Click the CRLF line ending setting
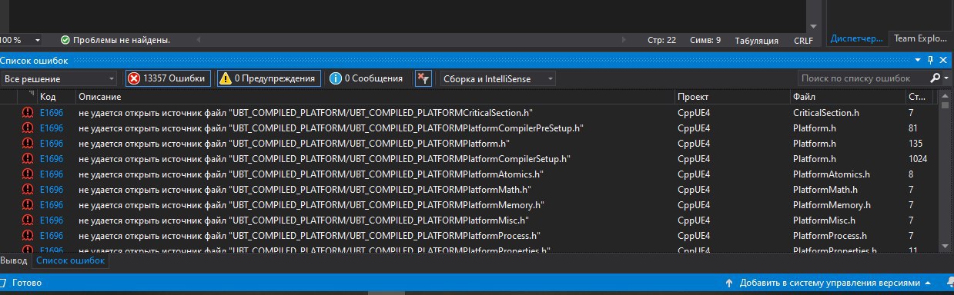The height and width of the screenshot is (295, 954). click(803, 41)
